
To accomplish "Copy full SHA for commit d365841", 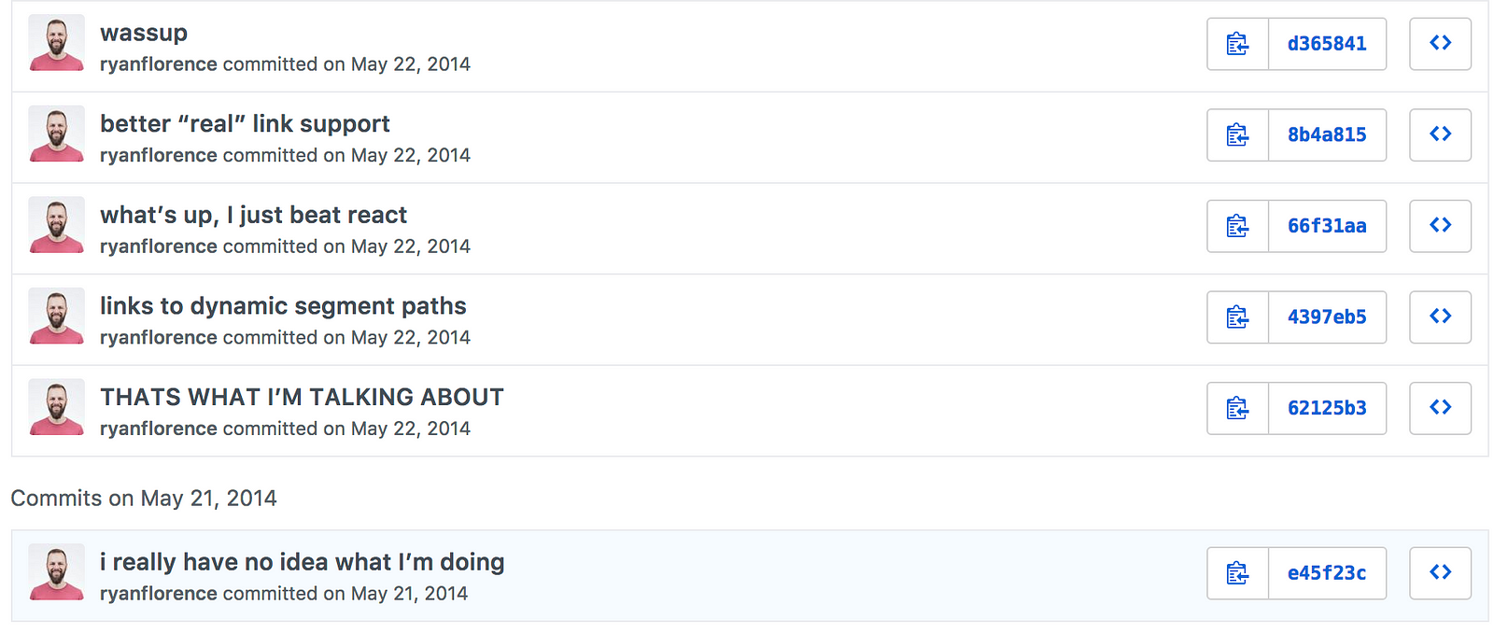I will click(1238, 44).
